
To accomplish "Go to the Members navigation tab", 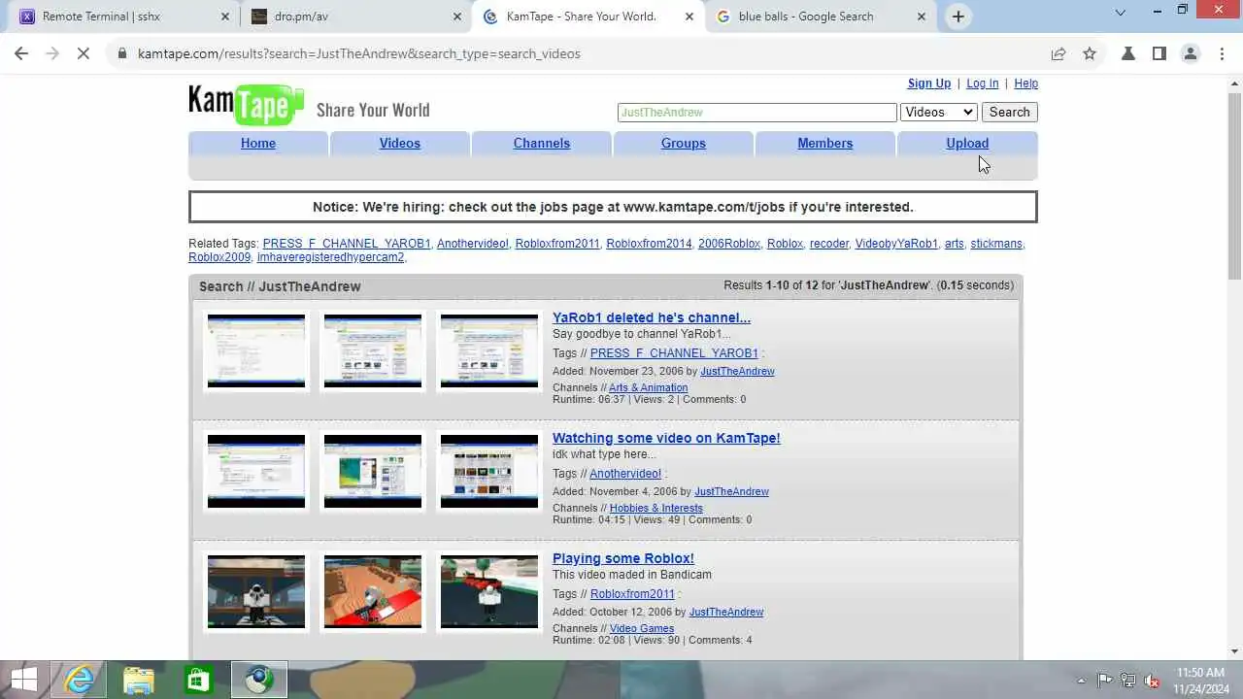I will tap(825, 143).
